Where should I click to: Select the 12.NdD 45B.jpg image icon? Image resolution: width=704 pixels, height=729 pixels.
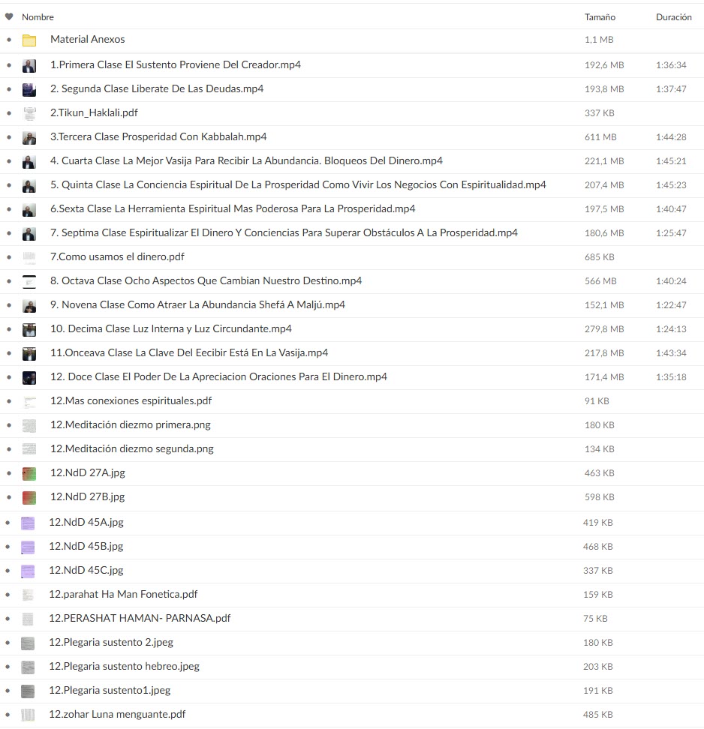click(x=28, y=547)
